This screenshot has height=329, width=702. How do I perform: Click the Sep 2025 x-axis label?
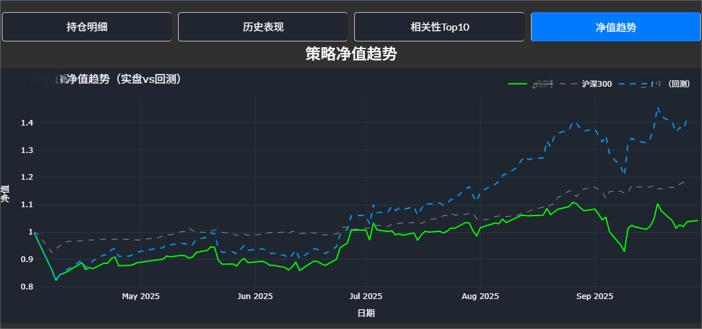[x=595, y=296]
